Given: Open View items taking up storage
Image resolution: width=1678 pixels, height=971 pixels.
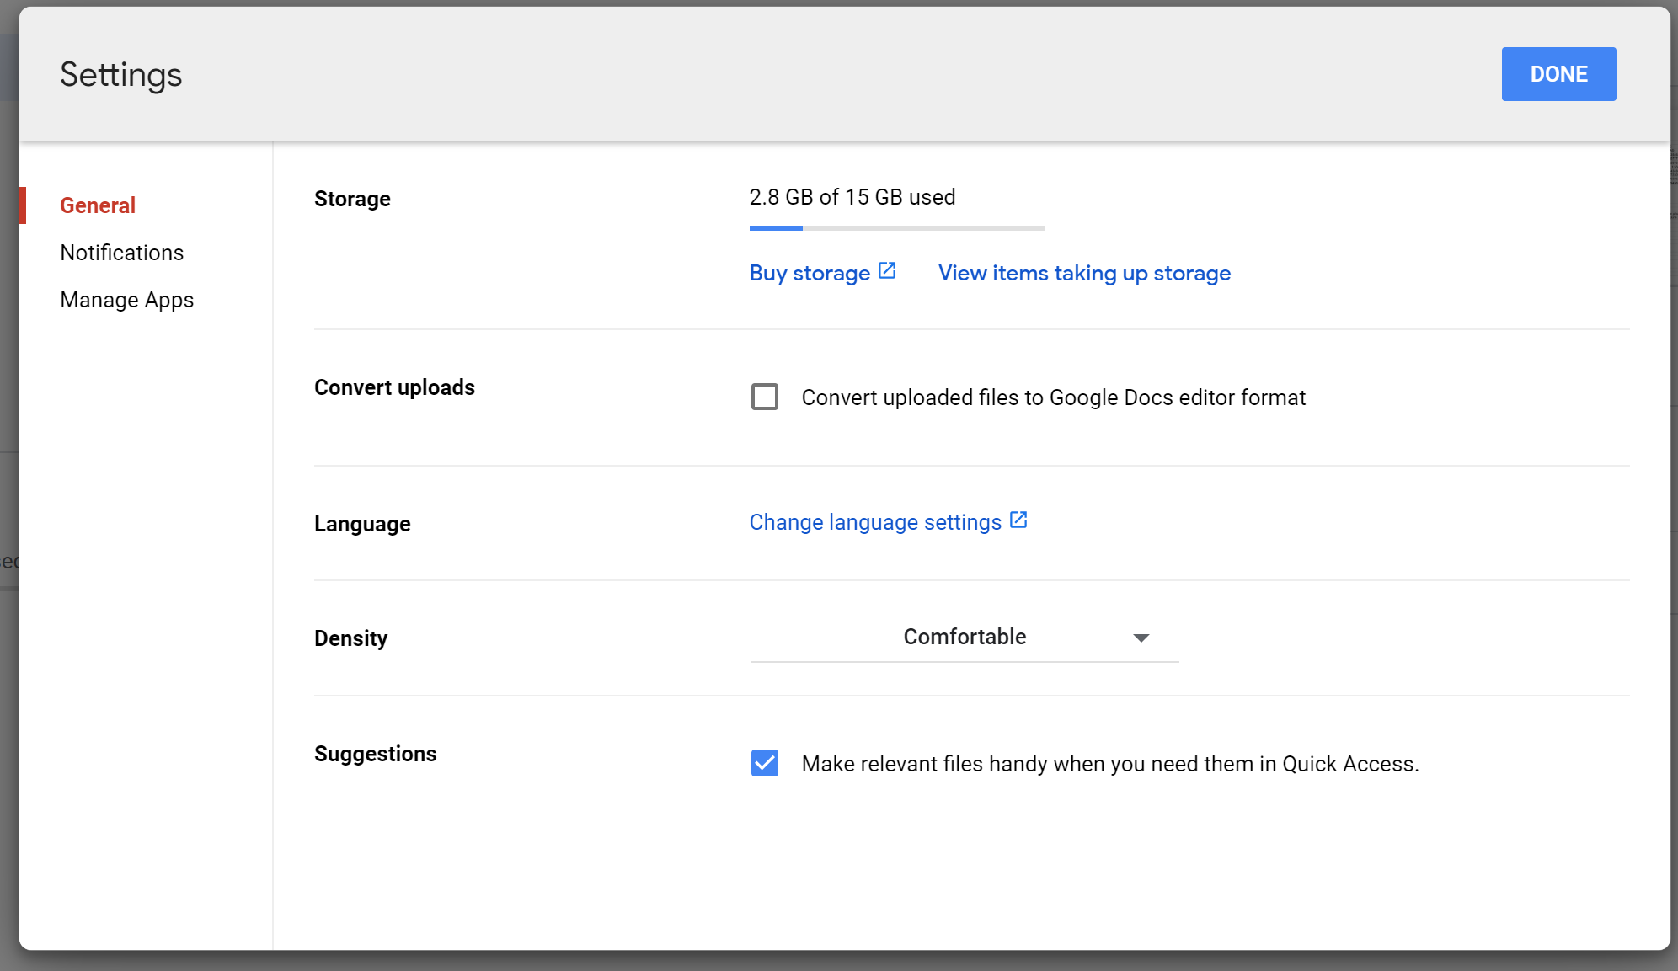Looking at the screenshot, I should coord(1084,272).
